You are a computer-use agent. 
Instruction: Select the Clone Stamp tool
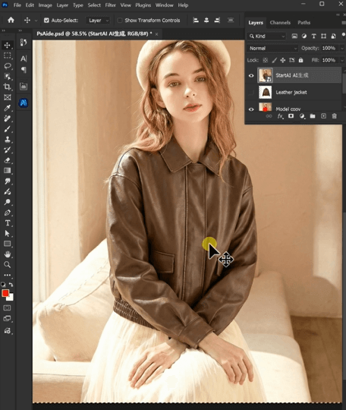coord(7,139)
